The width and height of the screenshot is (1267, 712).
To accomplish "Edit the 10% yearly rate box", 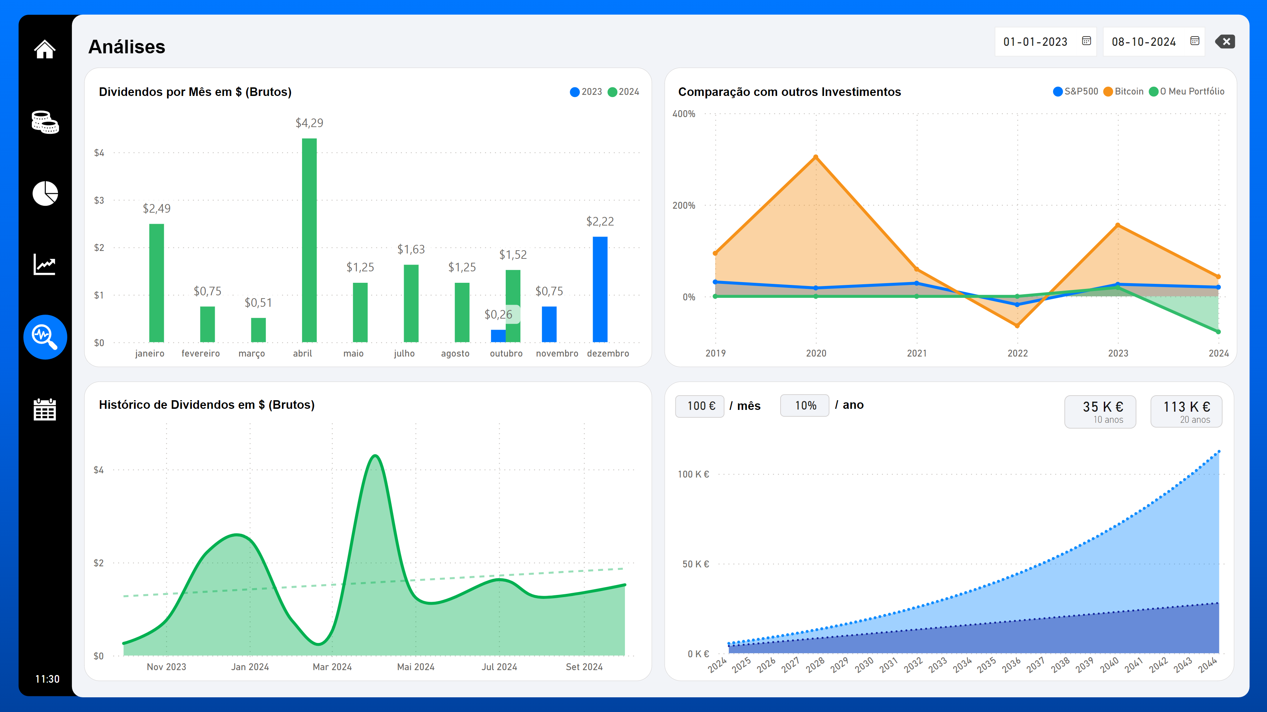I will 805,406.
